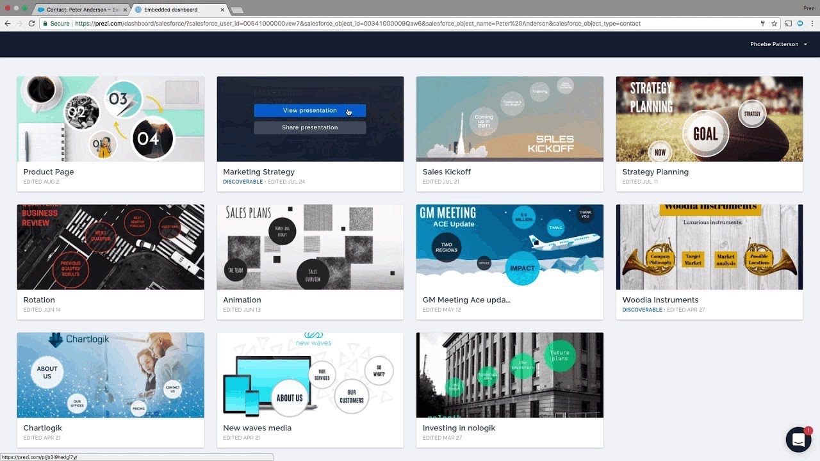Close the Embedded dashboard tab
Viewport: 820px width, 461px height.
tap(222, 10)
